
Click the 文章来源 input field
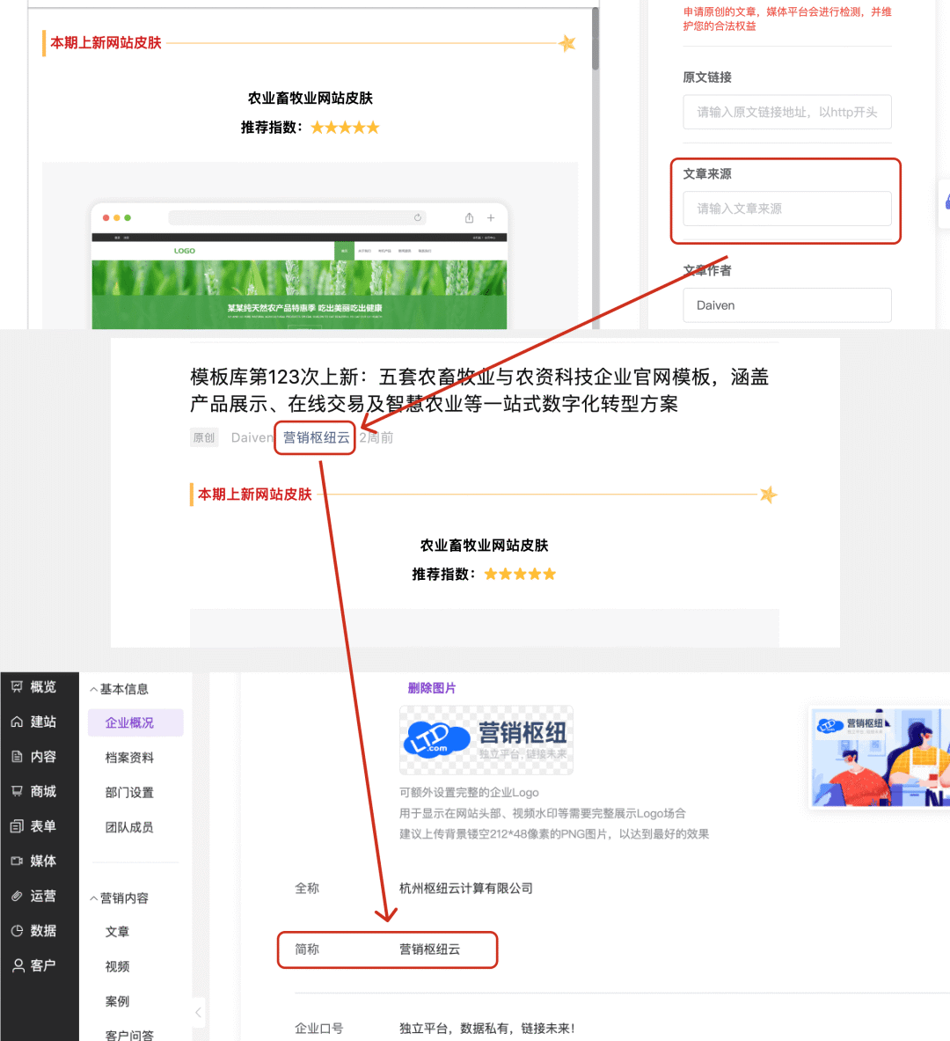tap(786, 209)
